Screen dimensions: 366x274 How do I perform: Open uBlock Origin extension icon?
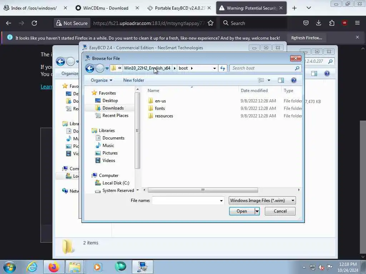[x=345, y=23]
